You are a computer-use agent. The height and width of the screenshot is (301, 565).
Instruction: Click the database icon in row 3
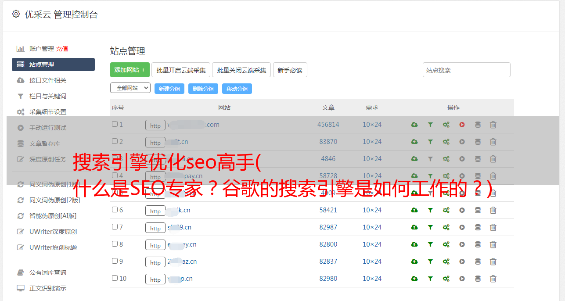pyautogui.click(x=478, y=159)
